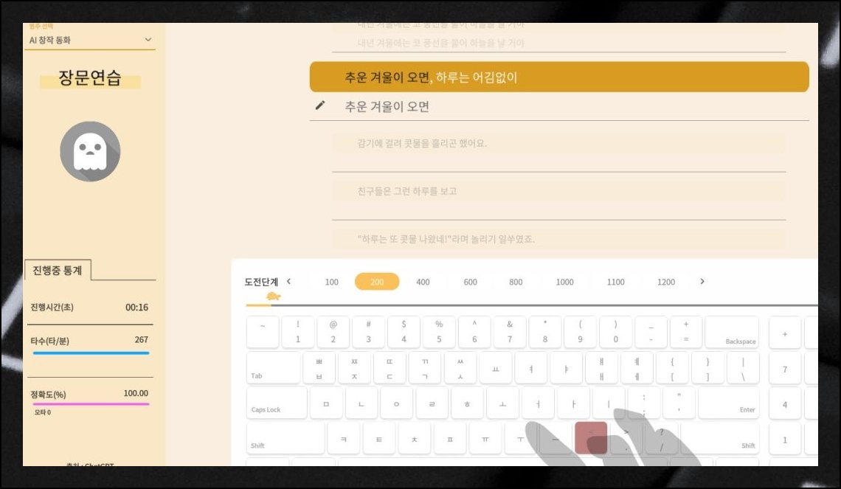Click the challenge stage progress bar
The width and height of the screenshot is (841, 489).
(x=531, y=305)
